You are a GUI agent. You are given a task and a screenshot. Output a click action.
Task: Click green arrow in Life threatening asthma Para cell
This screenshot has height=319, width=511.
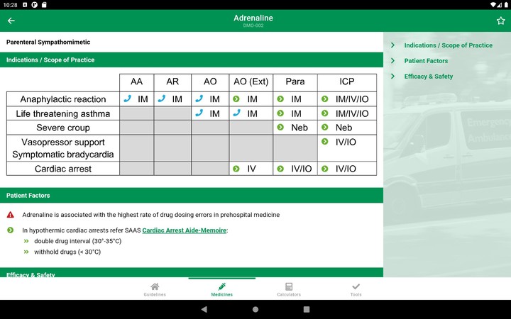click(x=280, y=113)
